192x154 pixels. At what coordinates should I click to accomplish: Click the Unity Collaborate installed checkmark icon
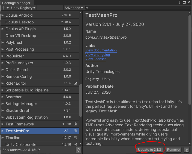pos(76,144)
